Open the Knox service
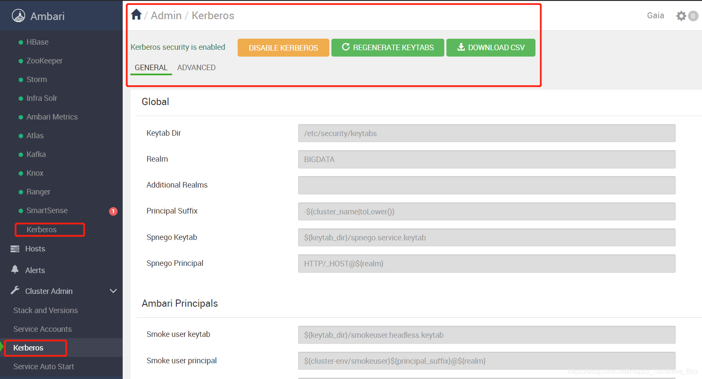 (x=35, y=173)
